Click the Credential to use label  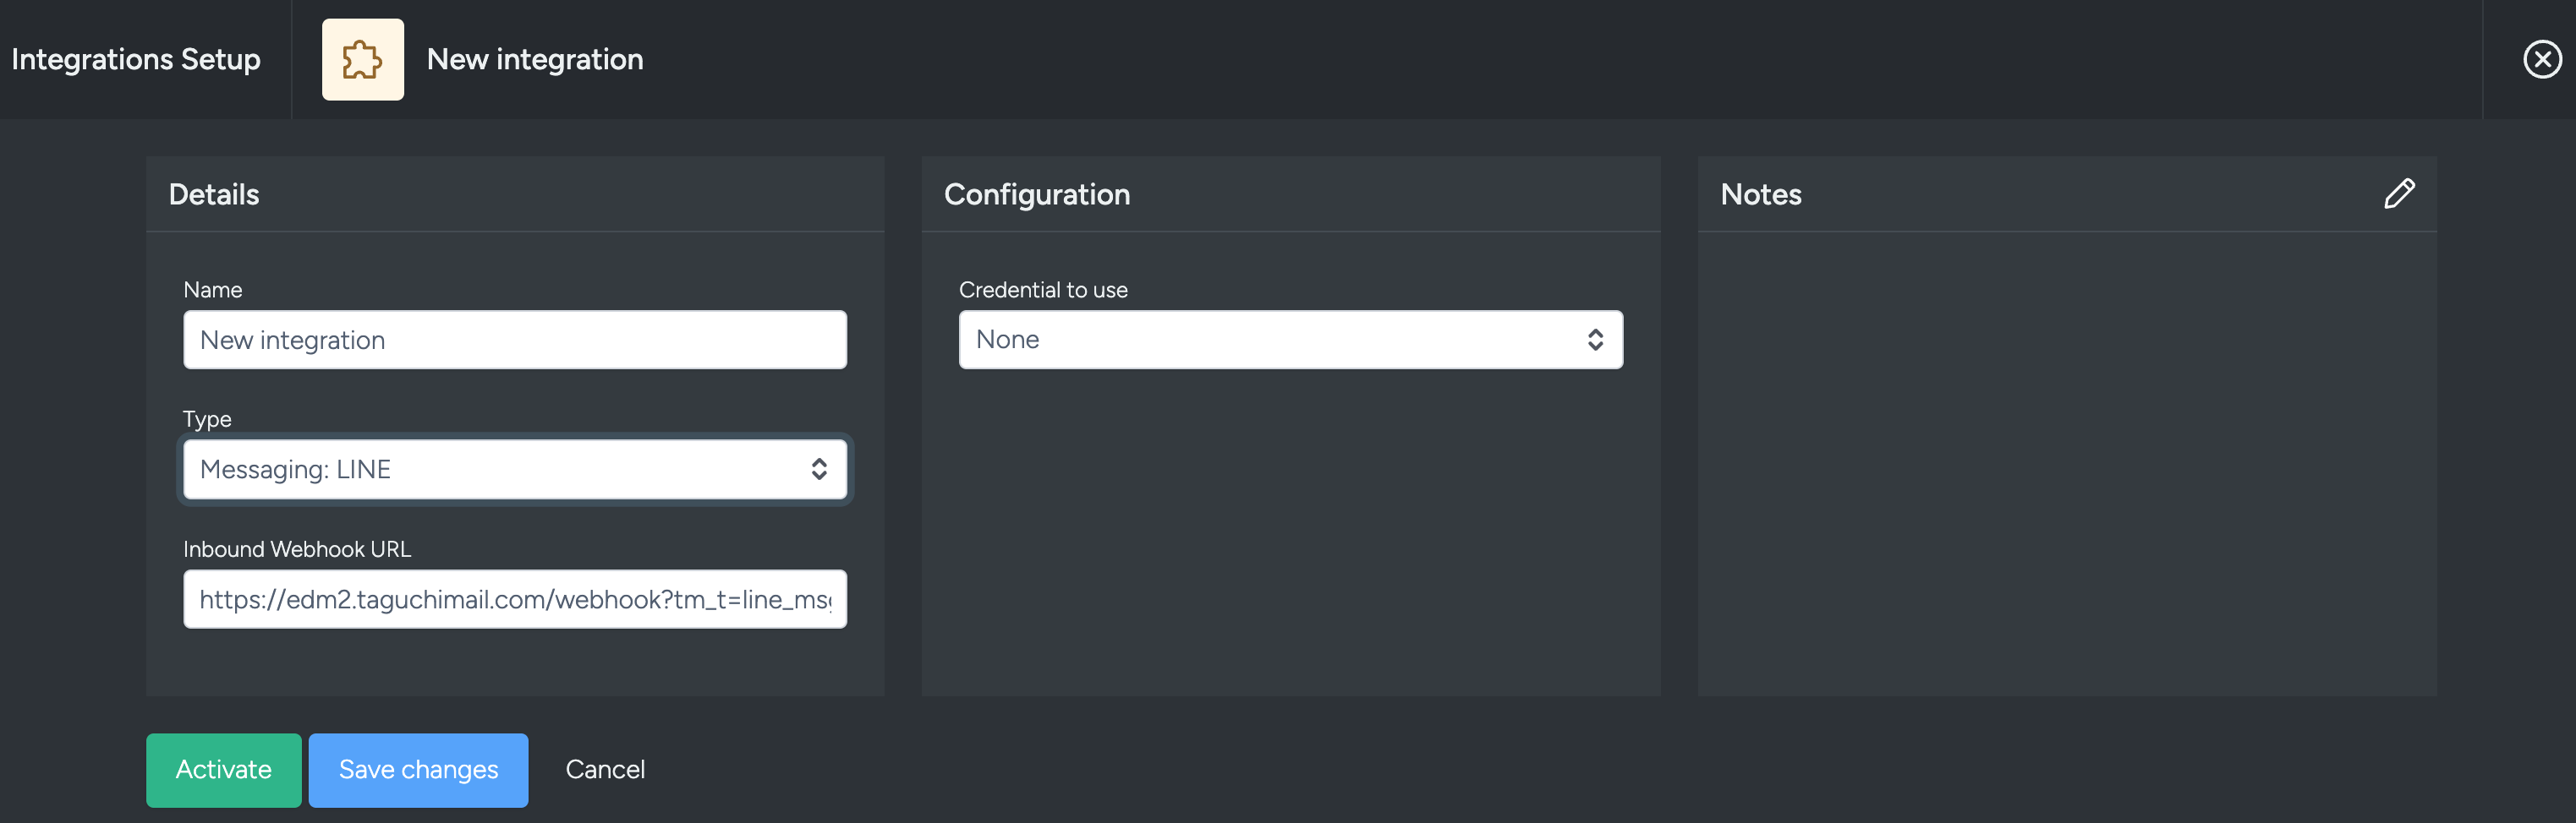coord(1043,290)
